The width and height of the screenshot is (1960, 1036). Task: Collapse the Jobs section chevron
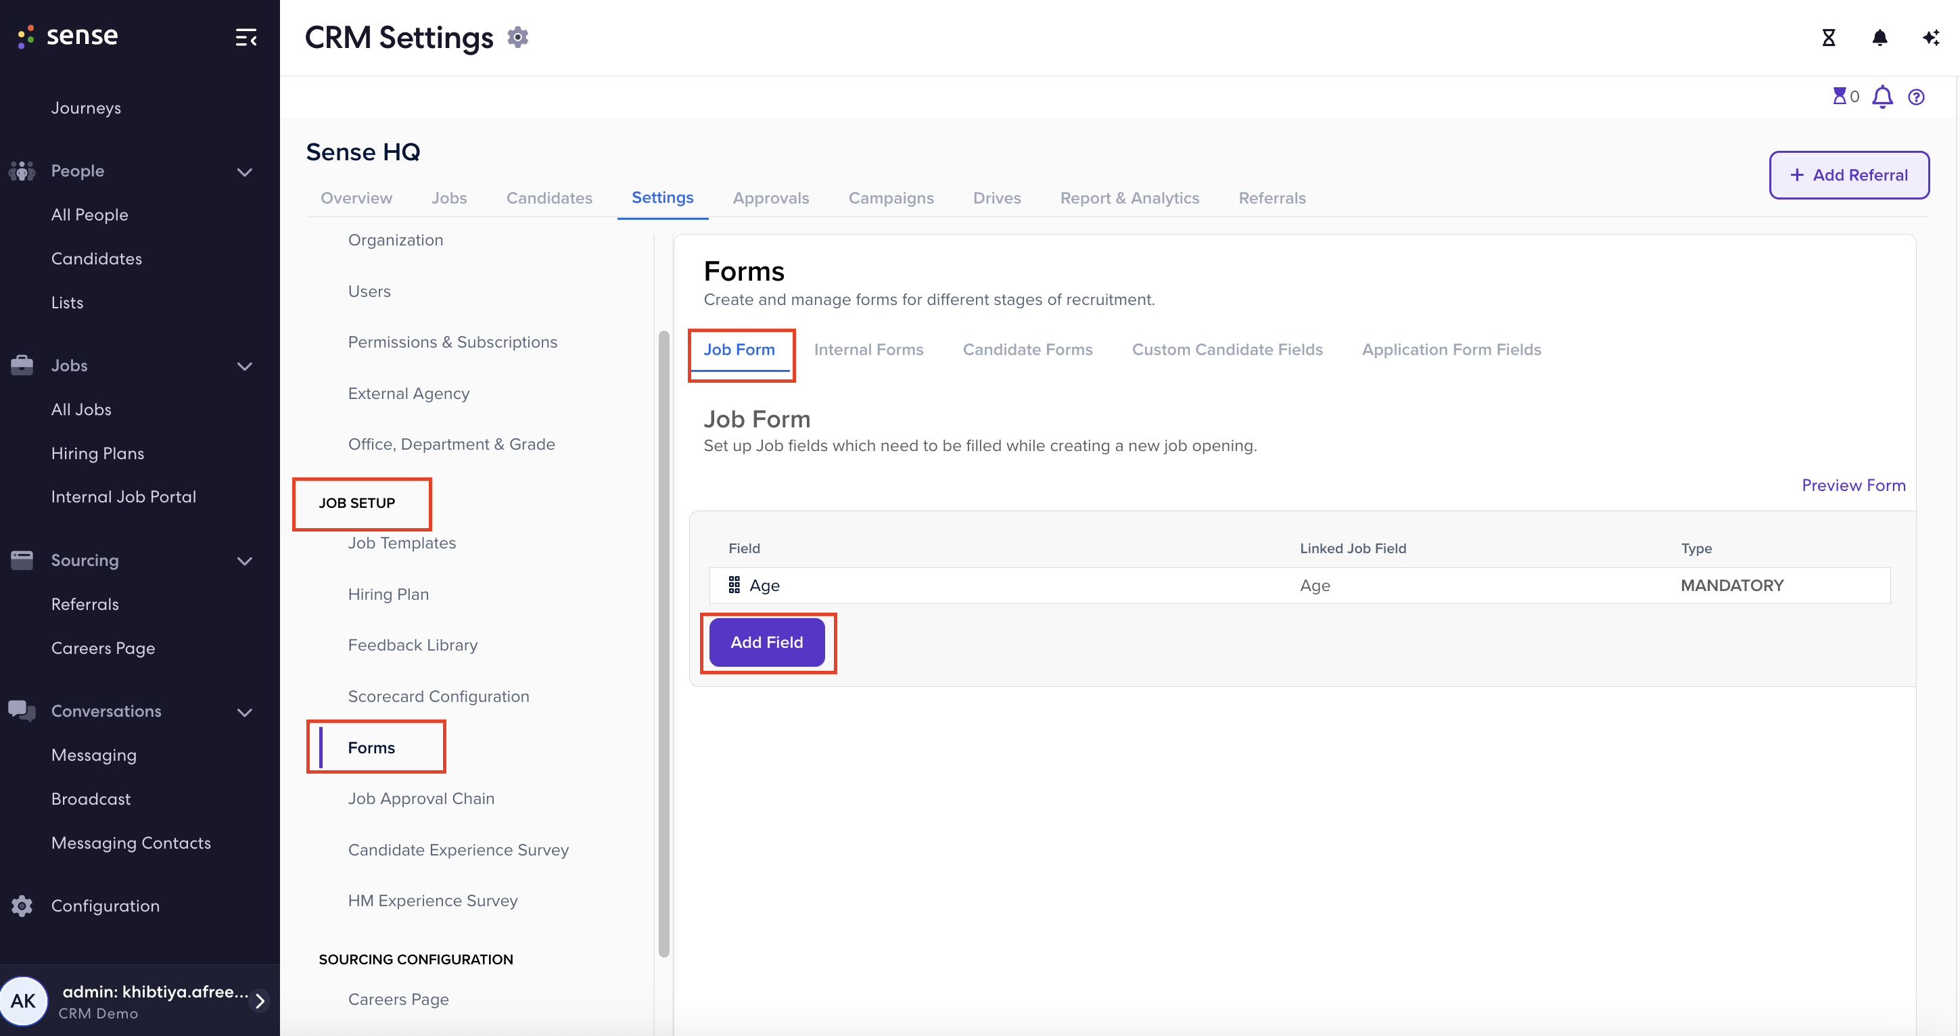click(244, 366)
